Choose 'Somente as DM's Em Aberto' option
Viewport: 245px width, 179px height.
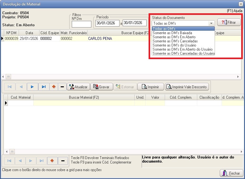[x=174, y=37]
